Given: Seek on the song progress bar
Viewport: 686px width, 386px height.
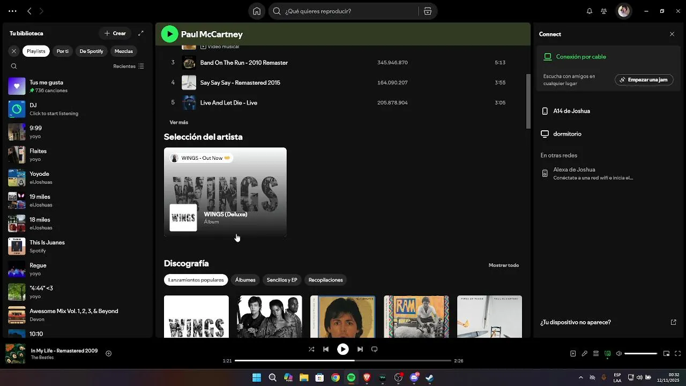Looking at the screenshot, I should (343, 361).
